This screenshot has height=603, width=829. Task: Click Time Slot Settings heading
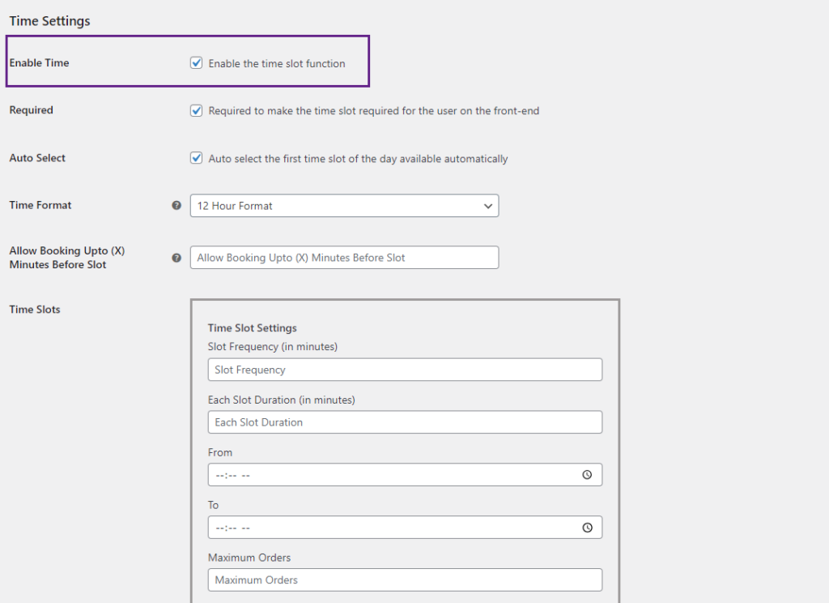tap(253, 327)
